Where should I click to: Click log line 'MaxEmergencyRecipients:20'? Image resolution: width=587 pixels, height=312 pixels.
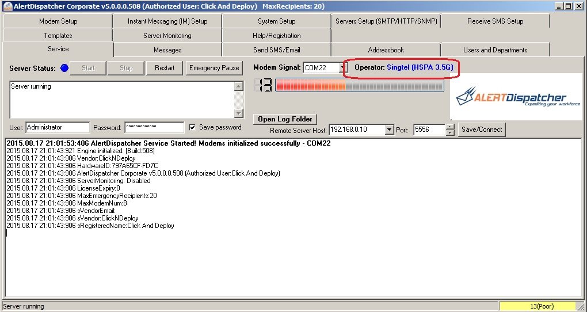click(82, 196)
